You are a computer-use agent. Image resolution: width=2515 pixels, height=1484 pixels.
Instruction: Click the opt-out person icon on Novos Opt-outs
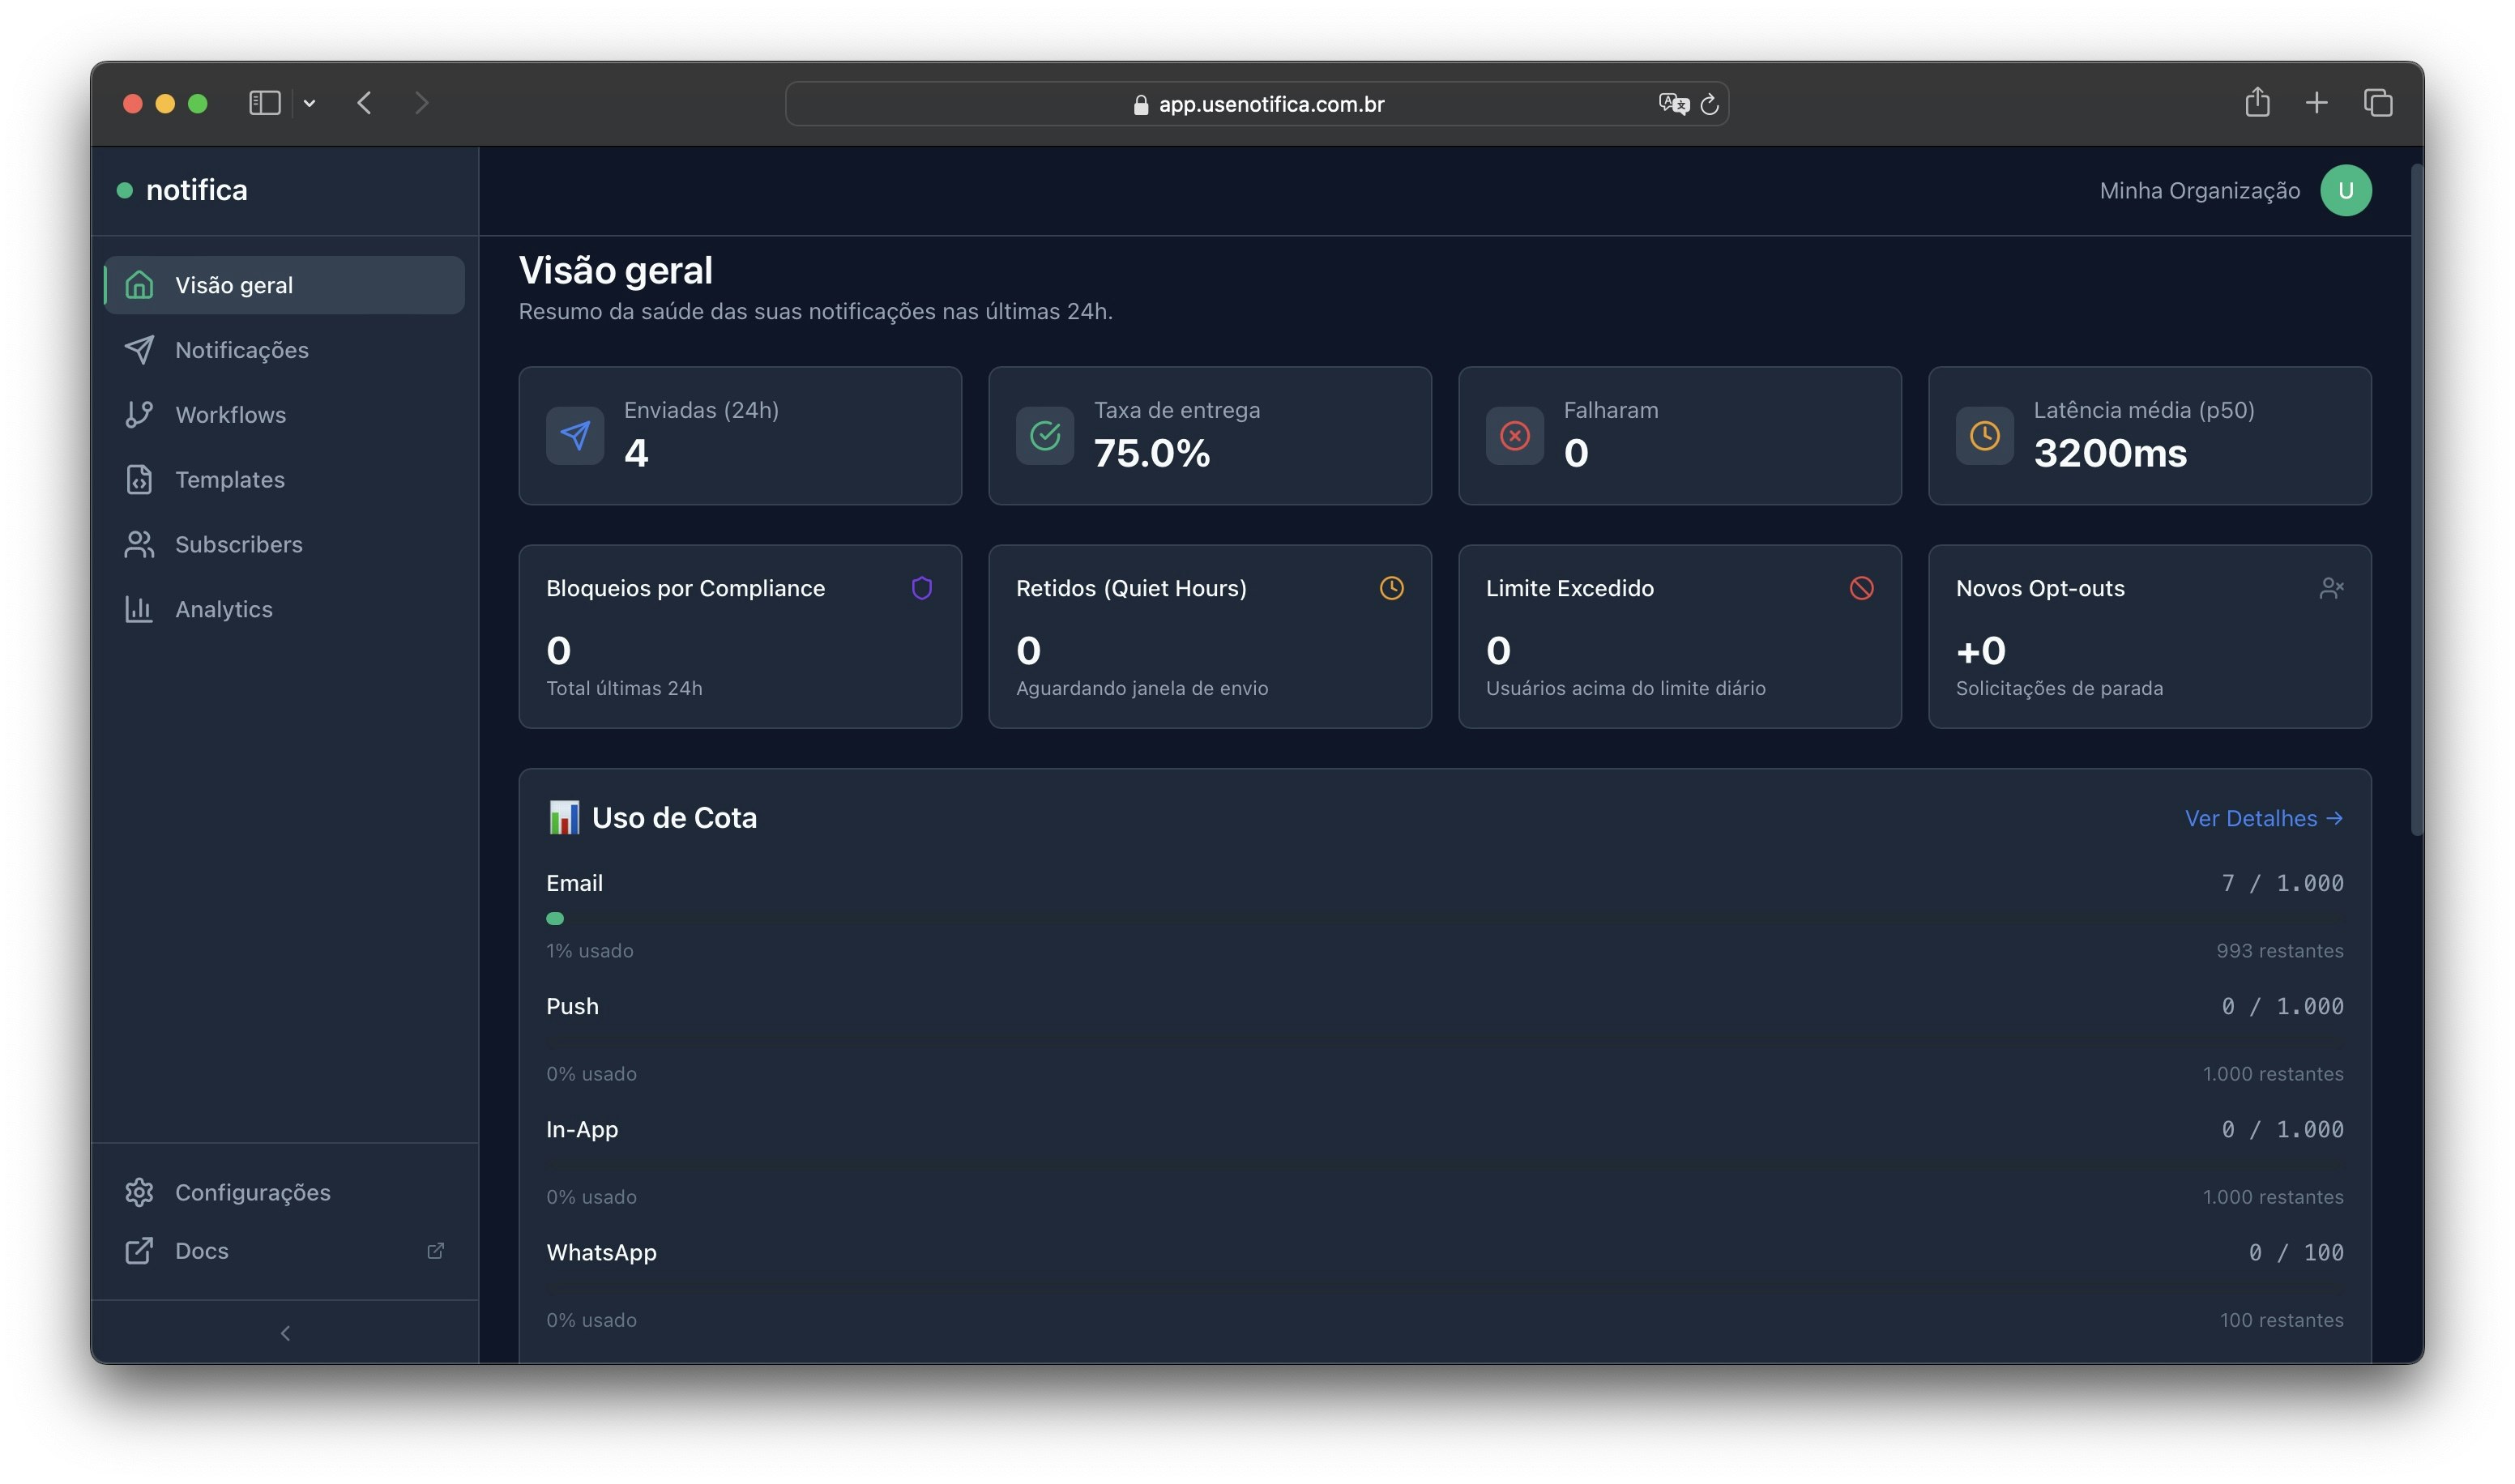click(x=2333, y=588)
